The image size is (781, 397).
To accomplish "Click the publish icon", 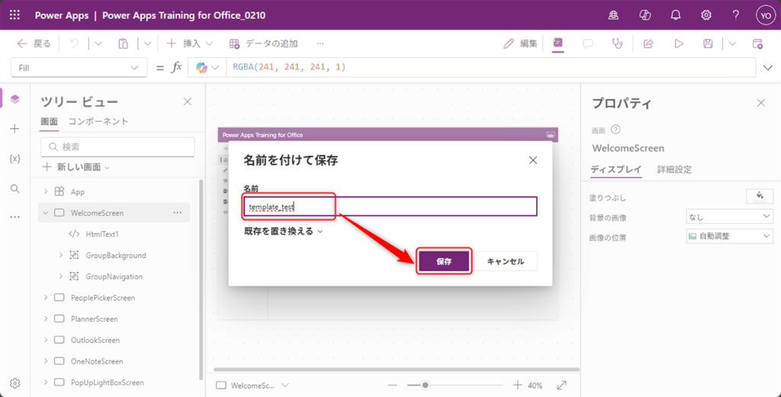I will 757,43.
